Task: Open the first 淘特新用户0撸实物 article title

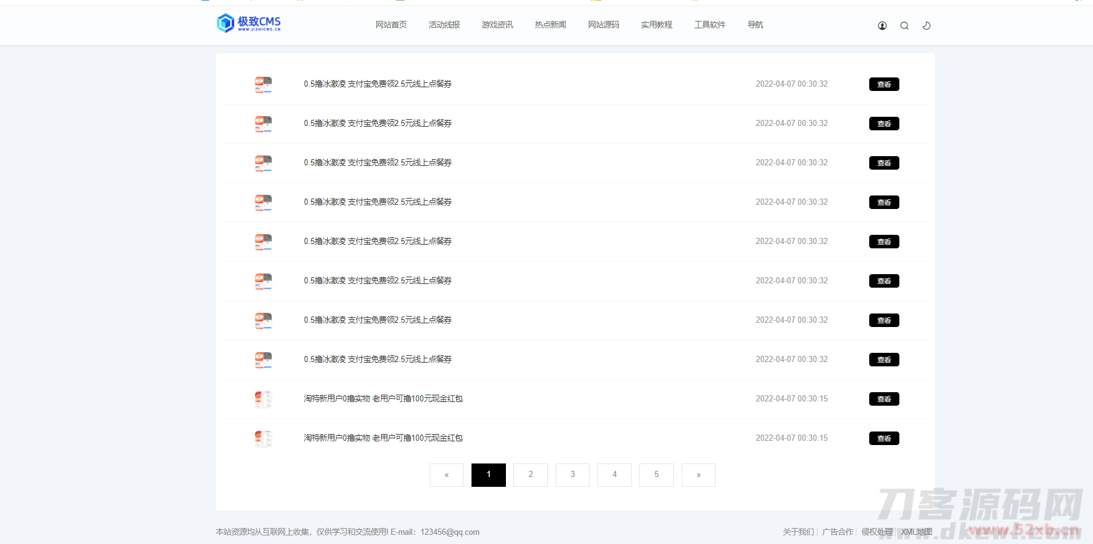Action: (x=383, y=399)
